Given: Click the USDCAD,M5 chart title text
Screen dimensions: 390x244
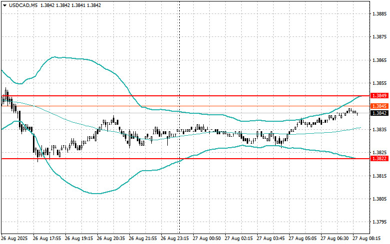Looking at the screenshot, I should pyautogui.click(x=23, y=5).
